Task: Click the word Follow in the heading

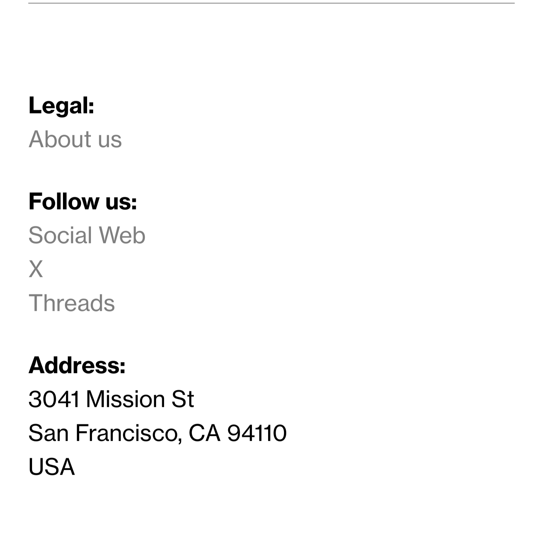Action: [x=64, y=201]
